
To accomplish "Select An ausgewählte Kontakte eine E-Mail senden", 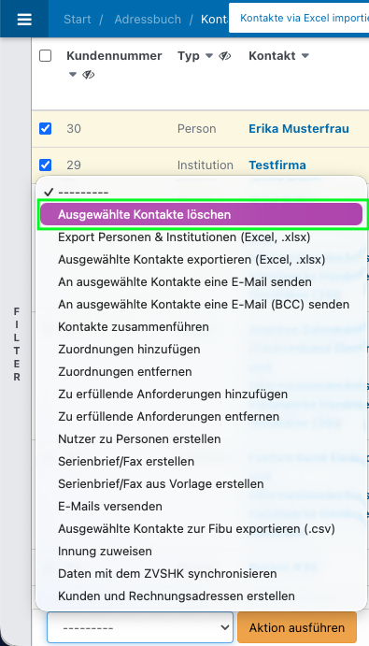I will point(201,281).
